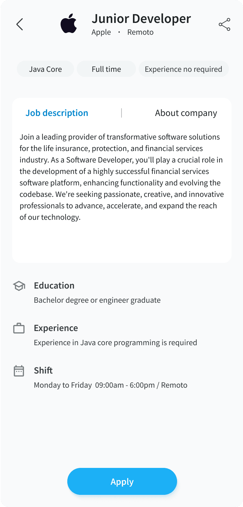Image resolution: width=243 pixels, height=507 pixels.
Task: Tap the share icon at top right
Action: coord(224,24)
